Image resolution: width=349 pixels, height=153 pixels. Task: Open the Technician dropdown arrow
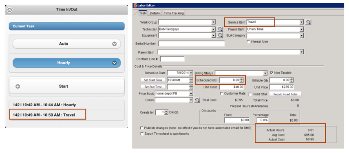pos(214,29)
